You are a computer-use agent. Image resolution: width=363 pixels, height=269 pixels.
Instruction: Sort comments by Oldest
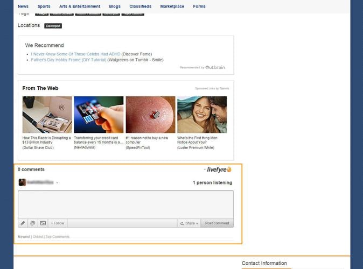point(38,237)
